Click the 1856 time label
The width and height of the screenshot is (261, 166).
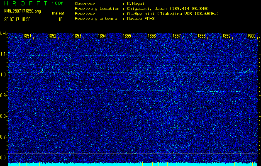pos(152,36)
